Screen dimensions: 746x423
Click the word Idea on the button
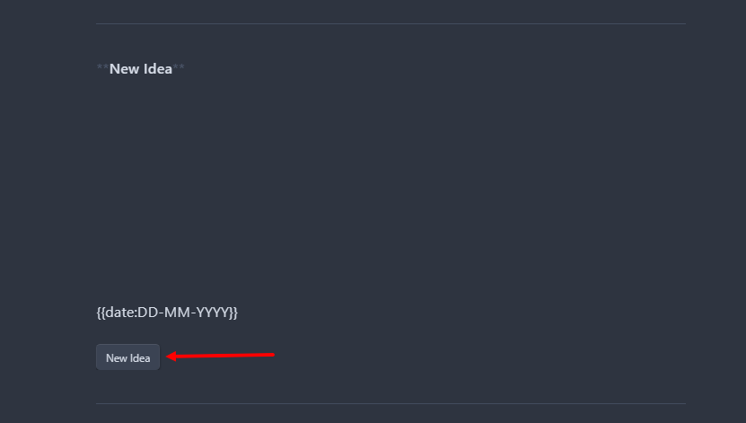pos(140,357)
